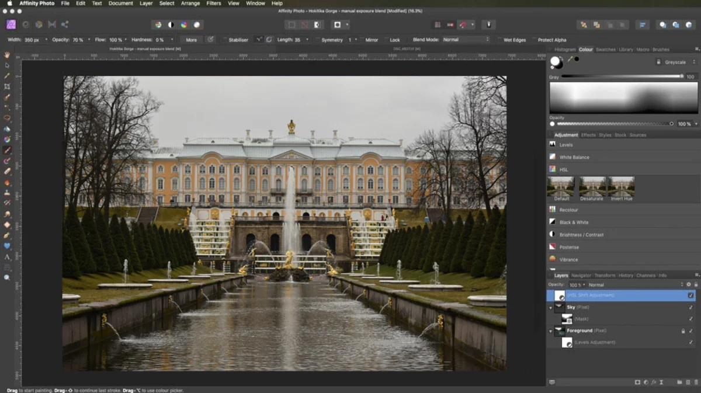Image resolution: width=701 pixels, height=393 pixels.
Task: Select the Move tool arrow
Action: click(x=7, y=65)
